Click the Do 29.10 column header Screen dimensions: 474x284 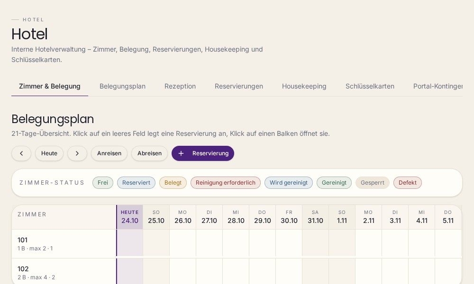[263, 217]
